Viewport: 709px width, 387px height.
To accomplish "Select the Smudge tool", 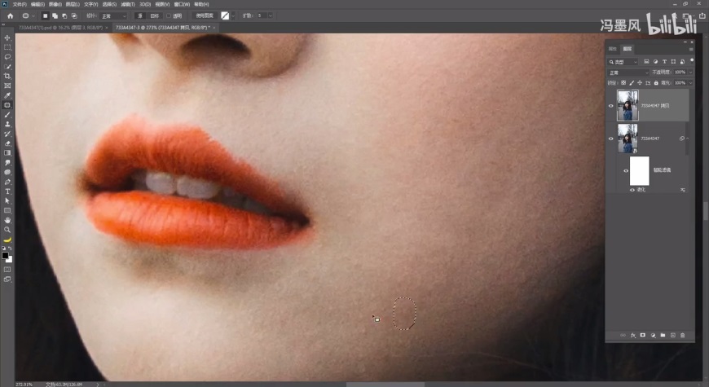I will click(7, 162).
